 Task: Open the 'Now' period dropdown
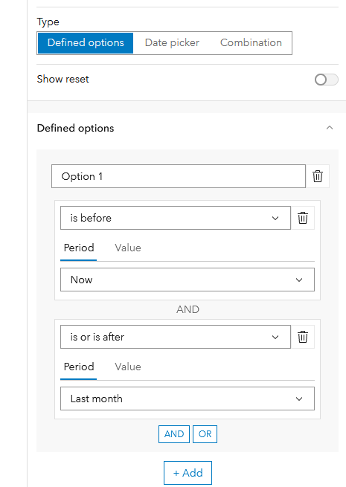(x=188, y=280)
